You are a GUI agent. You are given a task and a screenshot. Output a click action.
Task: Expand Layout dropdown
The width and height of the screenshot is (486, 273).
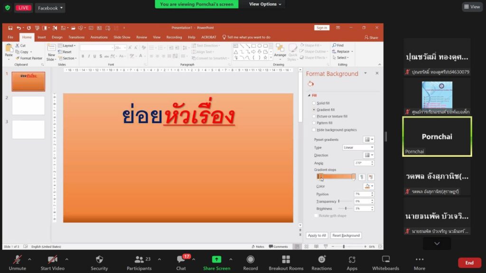click(66, 45)
